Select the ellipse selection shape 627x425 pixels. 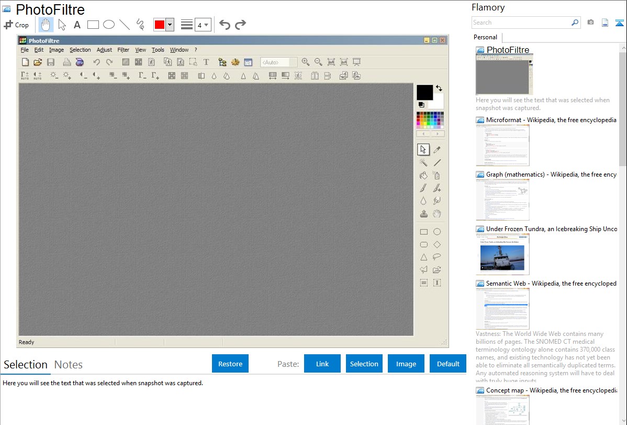[x=437, y=232]
